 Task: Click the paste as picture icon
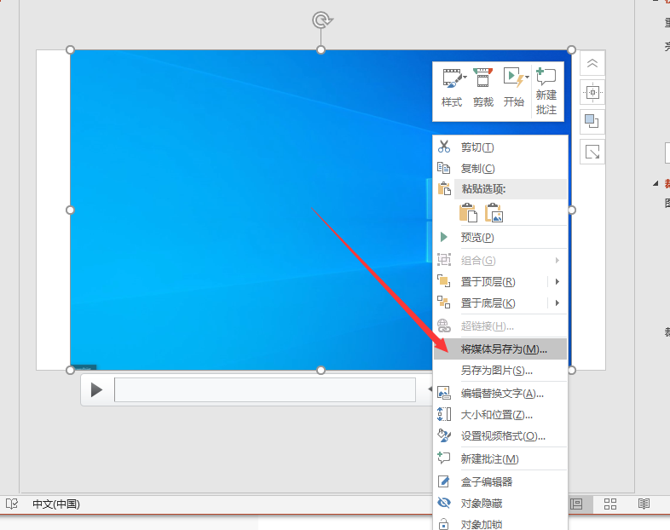pyautogui.click(x=494, y=213)
